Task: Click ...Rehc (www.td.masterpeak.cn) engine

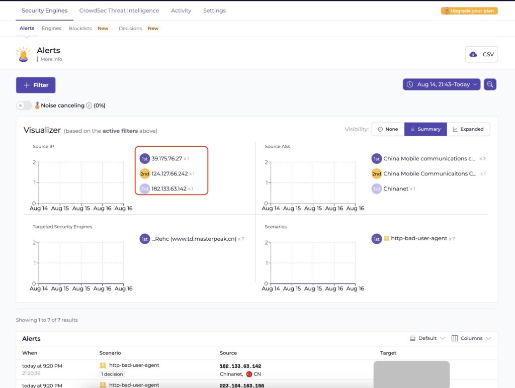Action: (x=194, y=239)
